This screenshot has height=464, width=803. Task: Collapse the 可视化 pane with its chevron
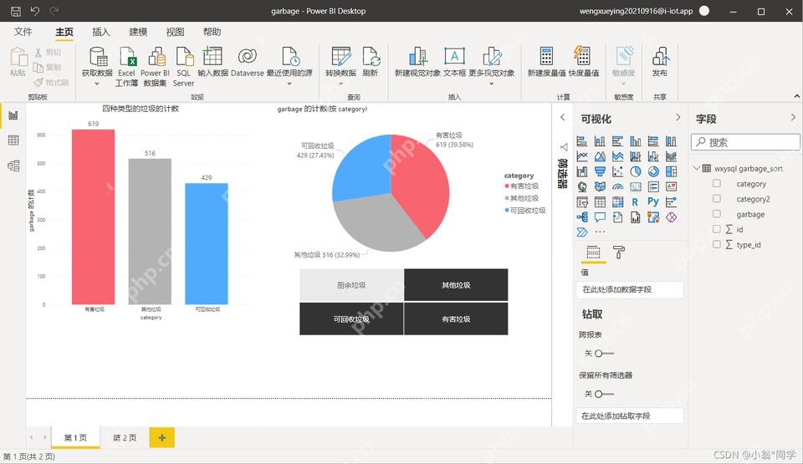(678, 117)
